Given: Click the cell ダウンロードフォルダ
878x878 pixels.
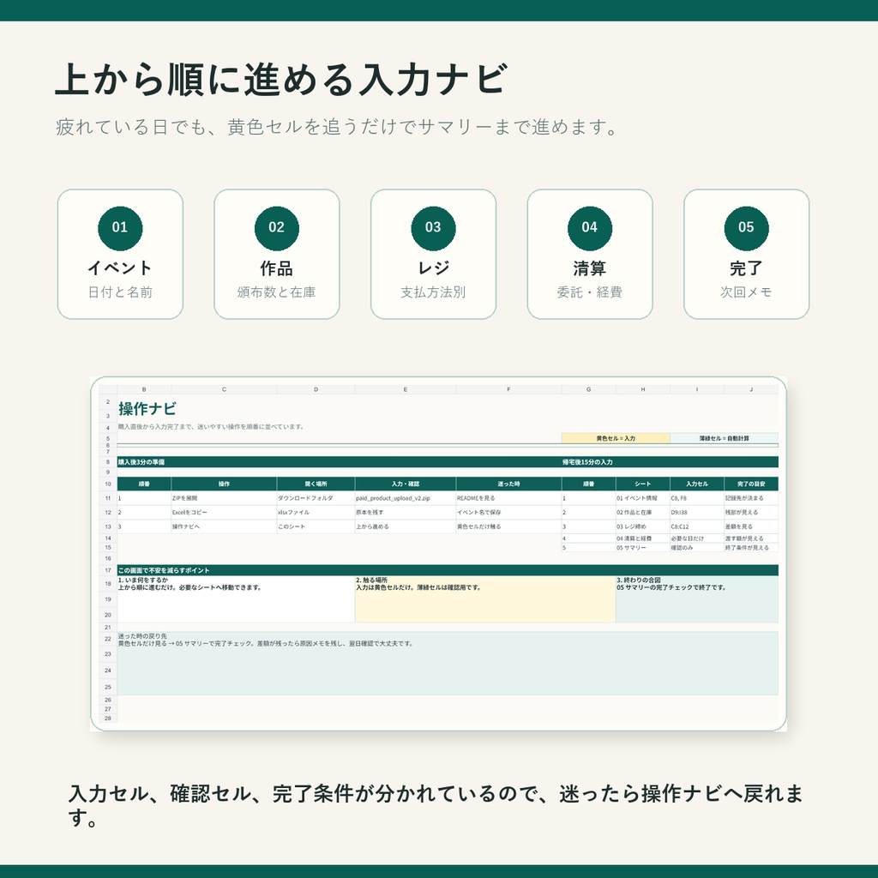Looking at the screenshot, I should [x=316, y=498].
